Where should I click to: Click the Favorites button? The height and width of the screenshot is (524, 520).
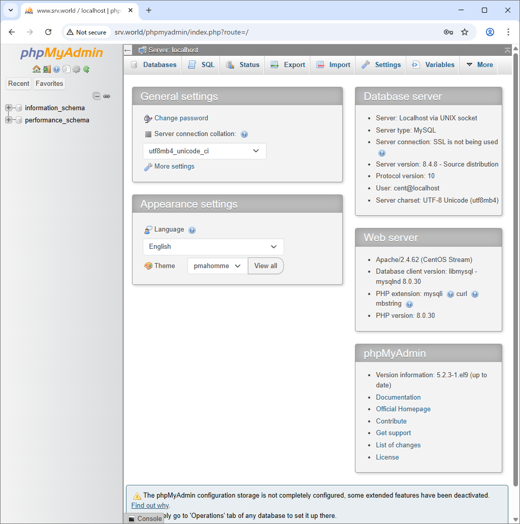point(49,84)
